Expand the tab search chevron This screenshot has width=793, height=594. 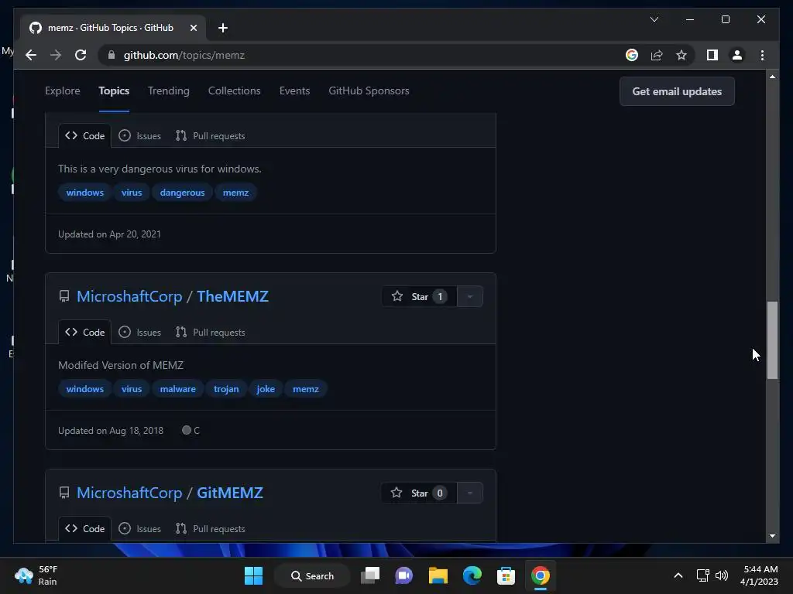tap(654, 19)
